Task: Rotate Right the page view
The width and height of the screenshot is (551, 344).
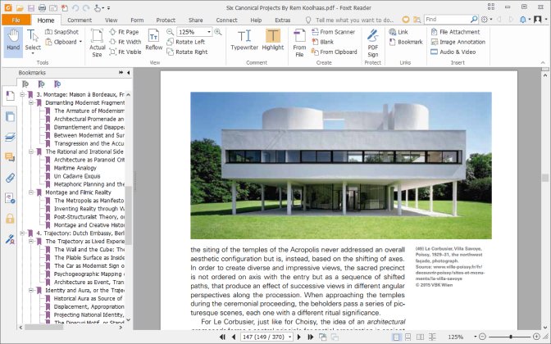Action: pyautogui.click(x=187, y=52)
